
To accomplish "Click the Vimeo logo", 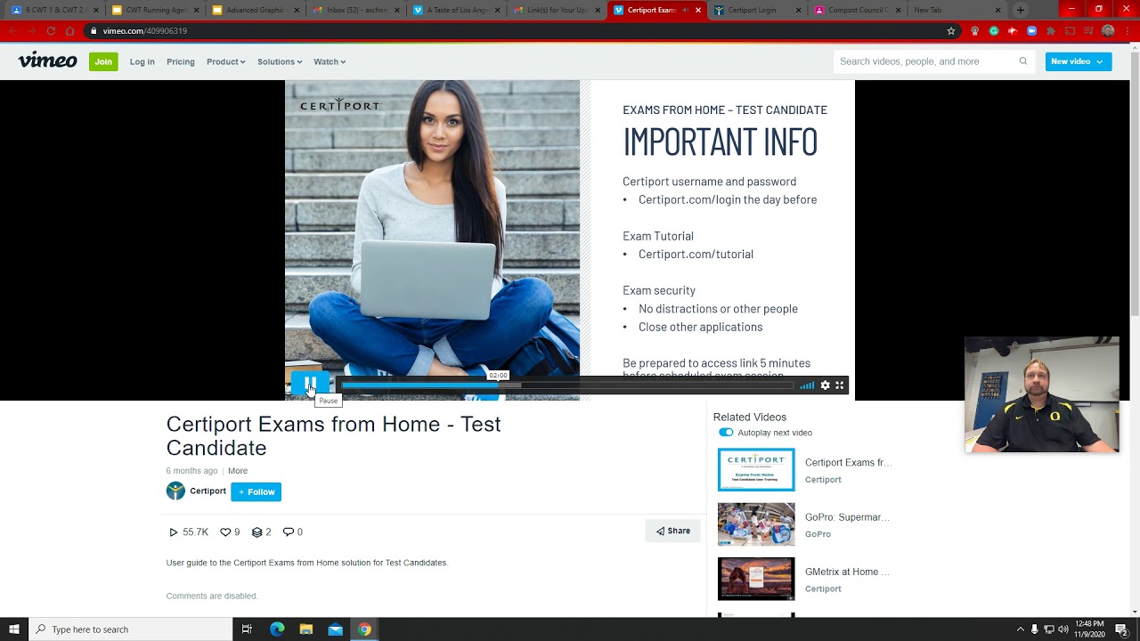I will [47, 61].
